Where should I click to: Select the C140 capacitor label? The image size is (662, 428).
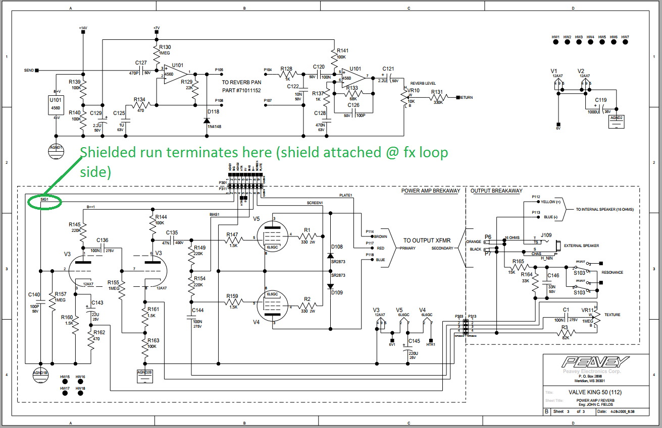[34, 294]
